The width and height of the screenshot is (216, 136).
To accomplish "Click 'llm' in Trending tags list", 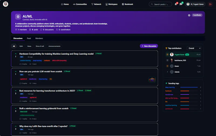I will [x=166, y=102].
